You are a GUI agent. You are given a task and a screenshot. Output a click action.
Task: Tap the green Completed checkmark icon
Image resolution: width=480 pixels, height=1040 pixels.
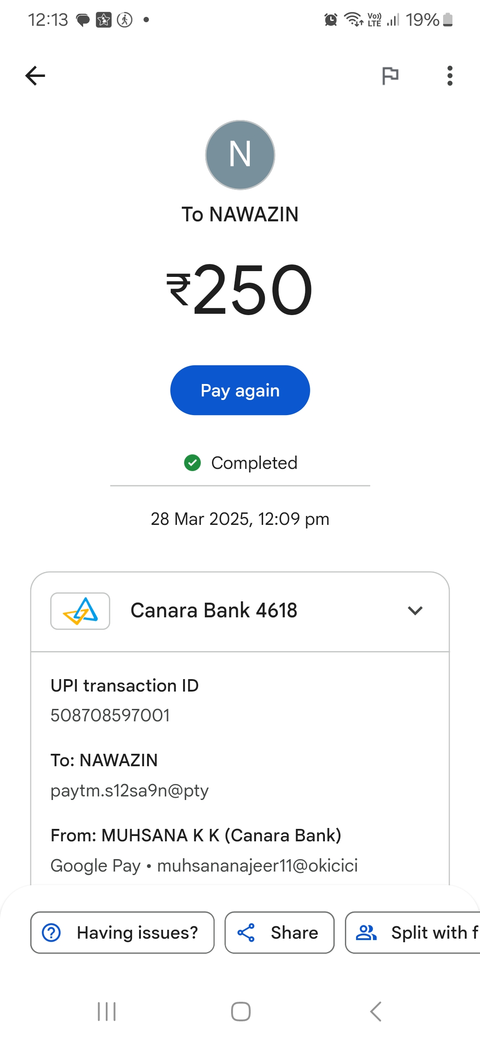(192, 463)
